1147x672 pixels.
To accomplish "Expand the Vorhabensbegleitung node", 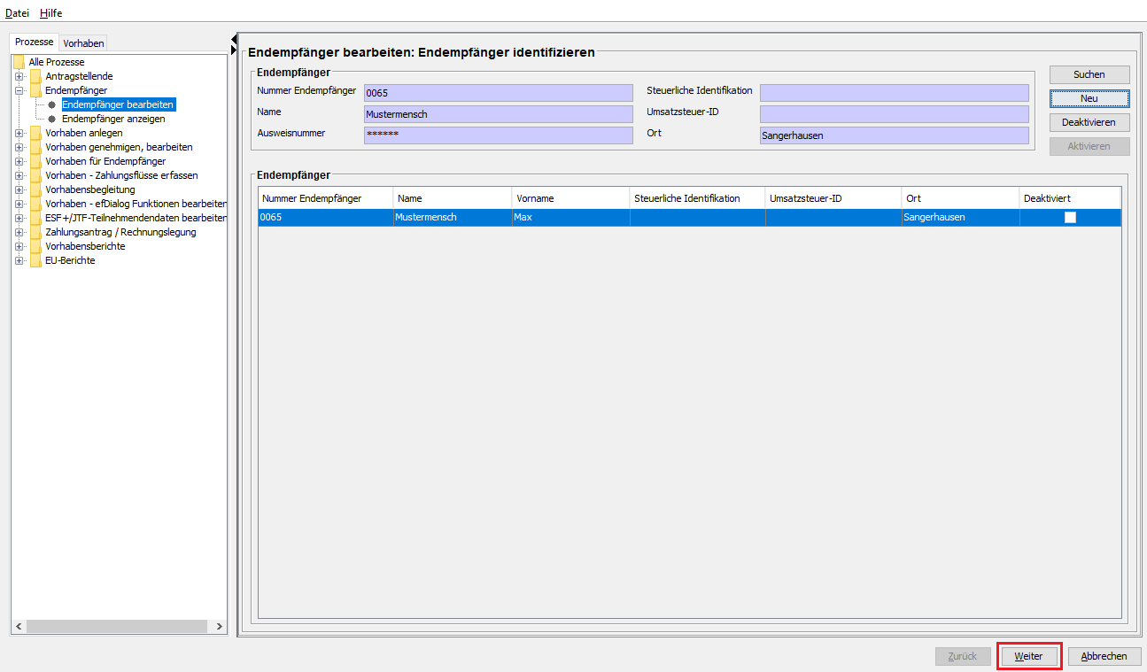I will coord(19,189).
